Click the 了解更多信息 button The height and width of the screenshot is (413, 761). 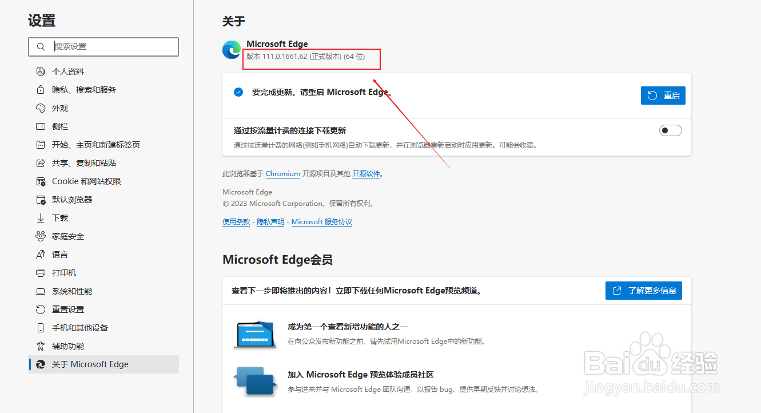click(x=644, y=291)
